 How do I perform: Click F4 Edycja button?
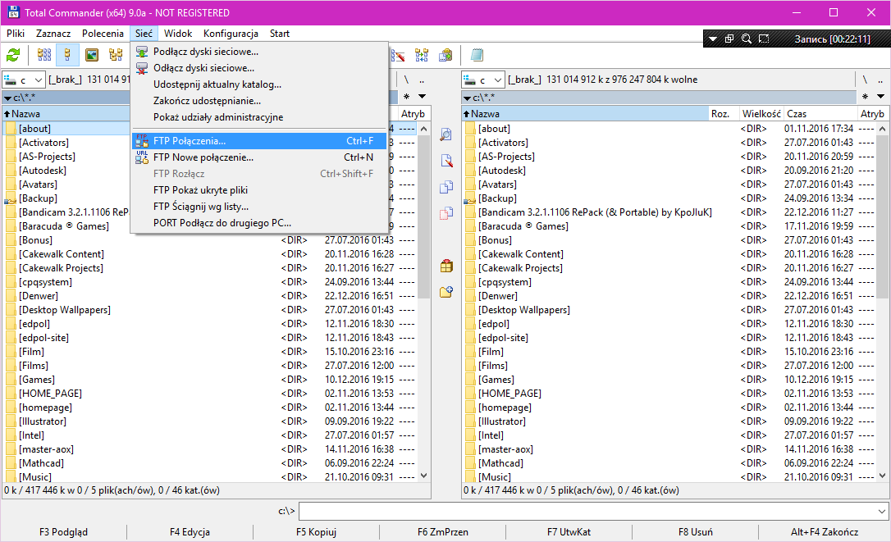coord(190,532)
